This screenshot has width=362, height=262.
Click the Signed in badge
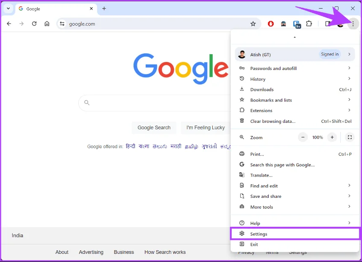pyautogui.click(x=330, y=54)
